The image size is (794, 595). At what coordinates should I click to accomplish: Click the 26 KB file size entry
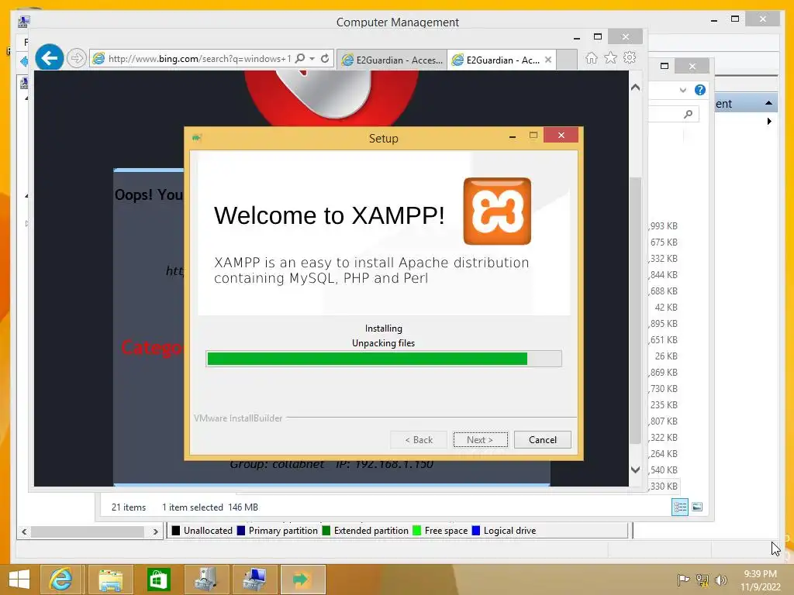[x=666, y=356]
